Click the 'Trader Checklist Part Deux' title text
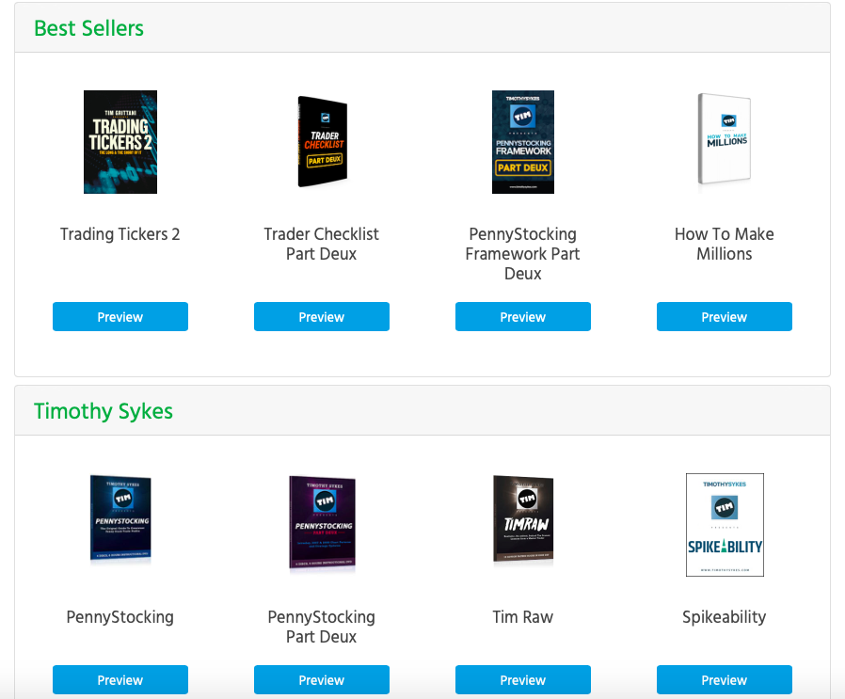The image size is (845, 699). click(x=322, y=245)
